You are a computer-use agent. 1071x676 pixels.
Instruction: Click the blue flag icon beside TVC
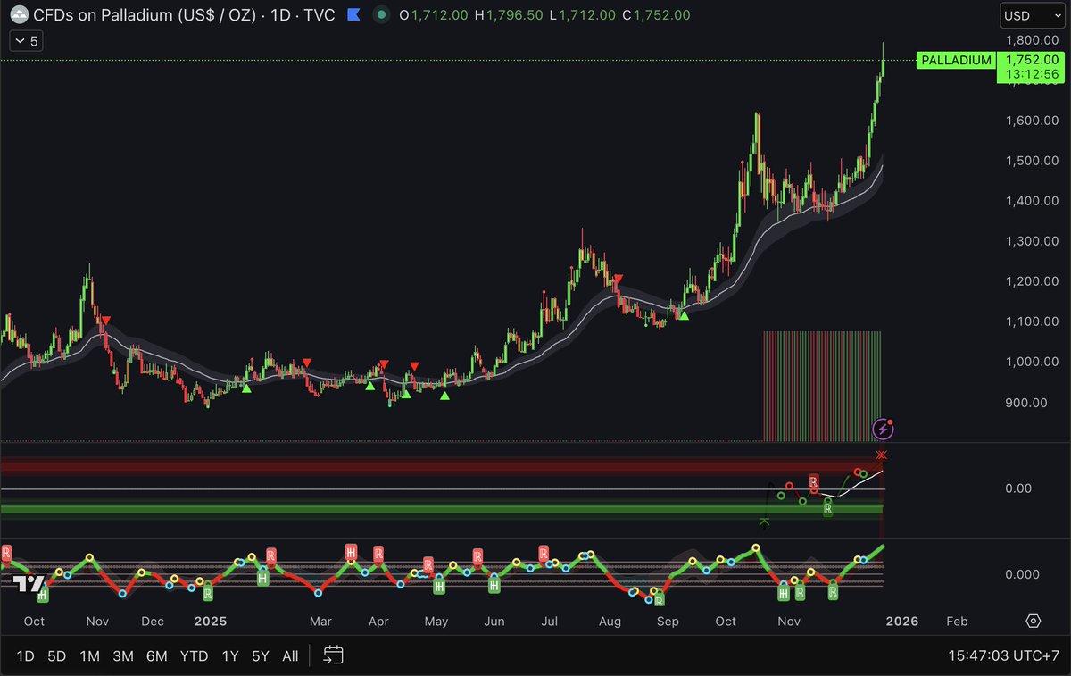tap(353, 15)
